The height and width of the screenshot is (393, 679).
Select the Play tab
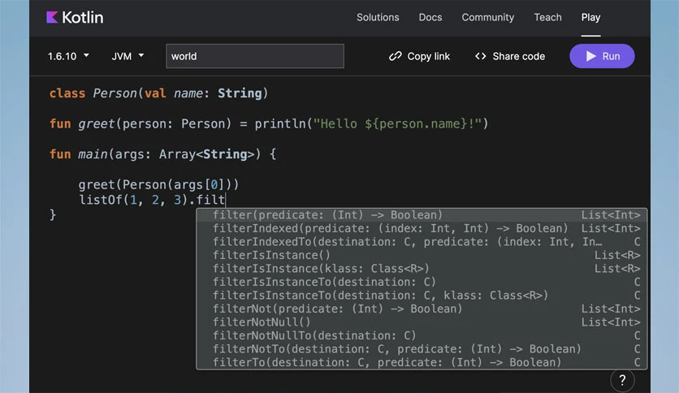click(x=590, y=17)
